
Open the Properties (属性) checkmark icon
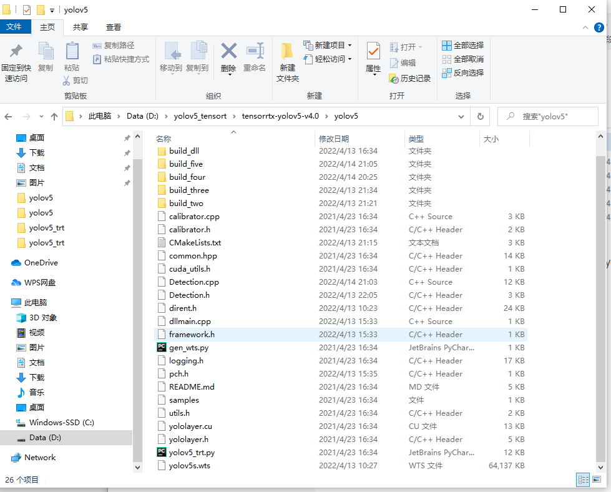[x=373, y=51]
